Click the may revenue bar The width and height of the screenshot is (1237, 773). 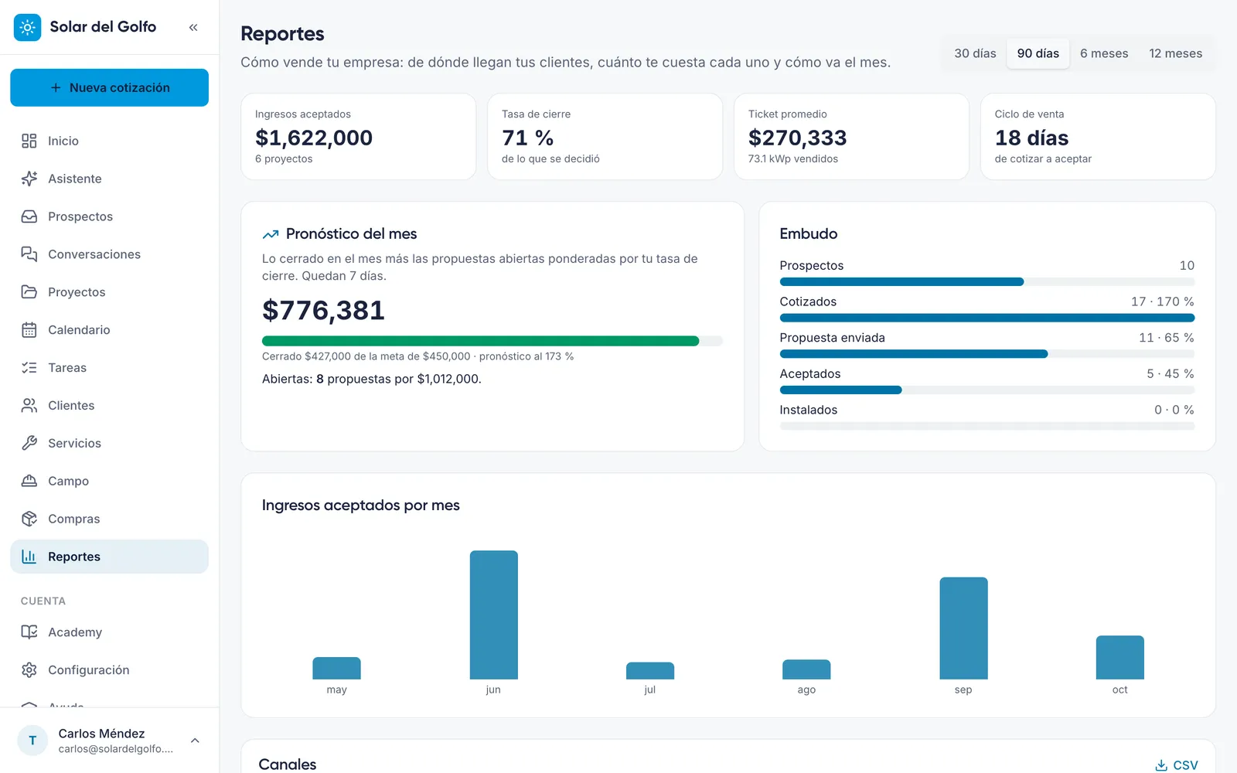pos(336,668)
